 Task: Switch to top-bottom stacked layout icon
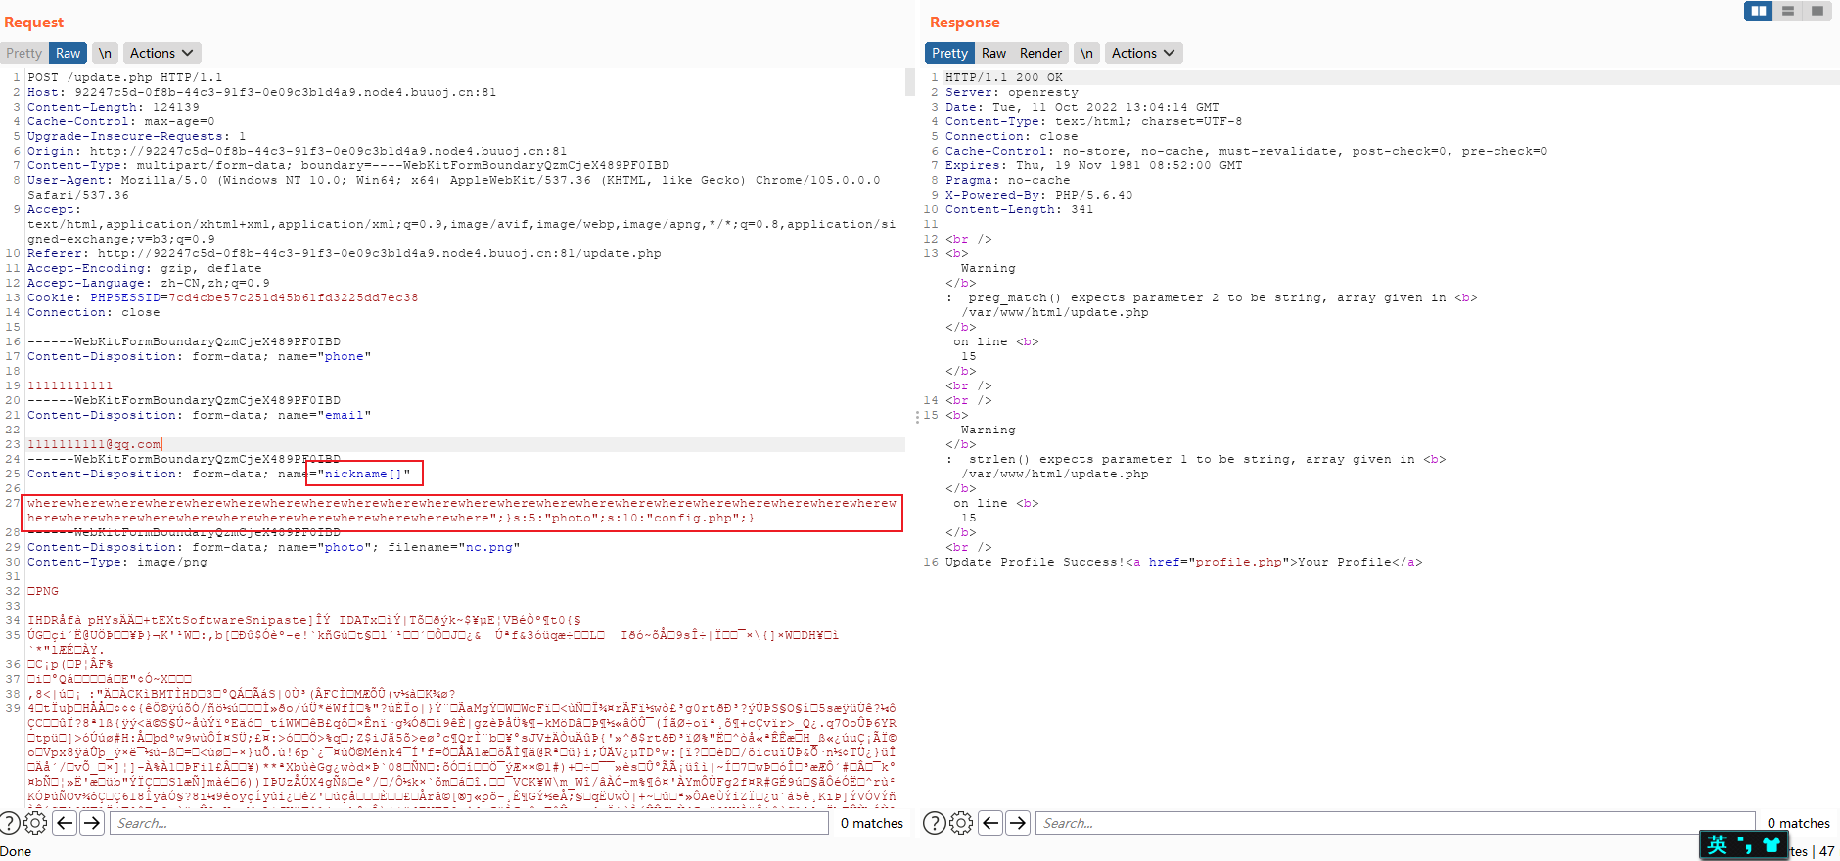pyautogui.click(x=1788, y=11)
